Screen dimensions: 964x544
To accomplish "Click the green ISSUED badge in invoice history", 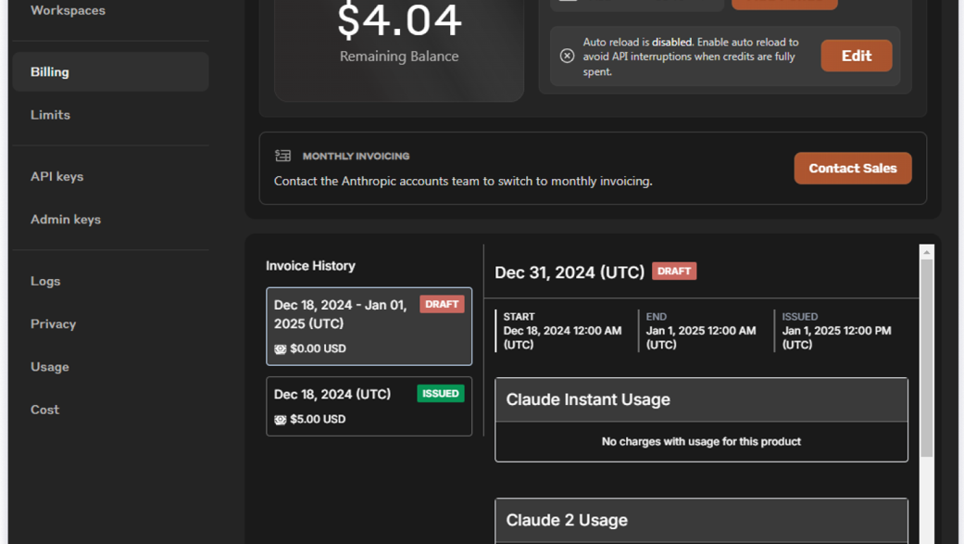I will pyautogui.click(x=440, y=393).
